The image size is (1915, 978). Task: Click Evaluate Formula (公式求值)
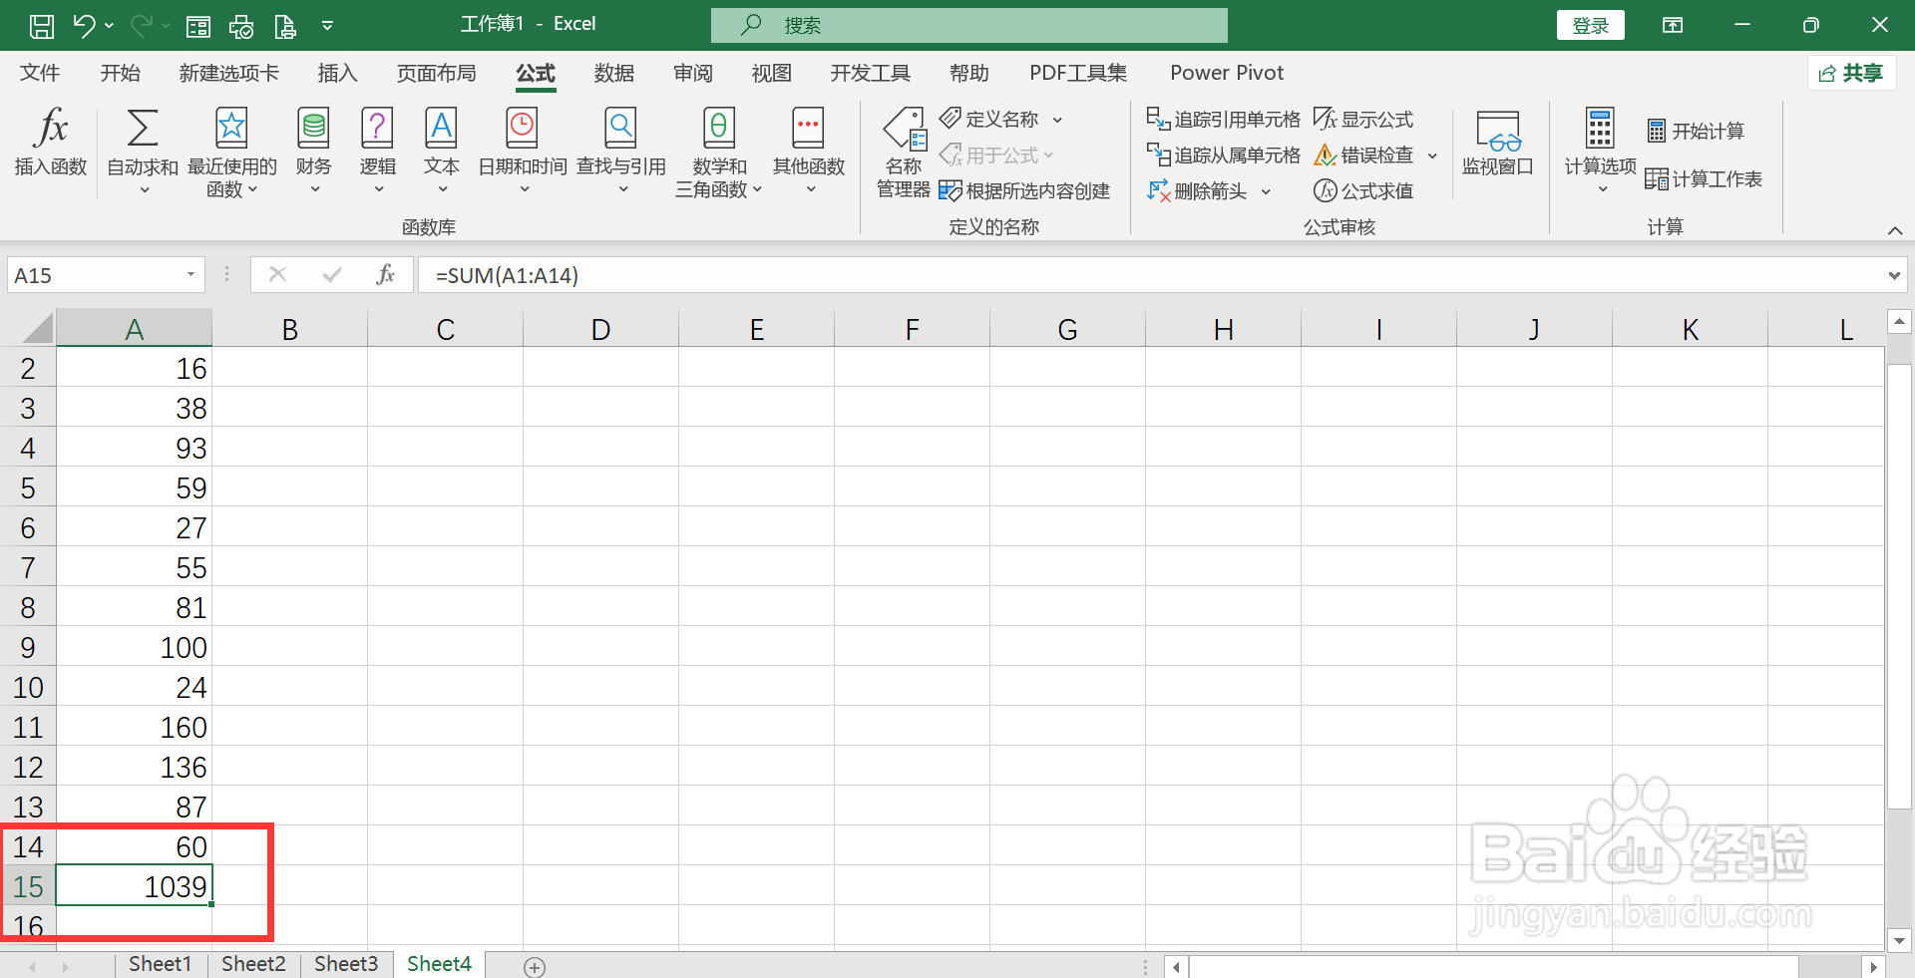(x=1363, y=190)
